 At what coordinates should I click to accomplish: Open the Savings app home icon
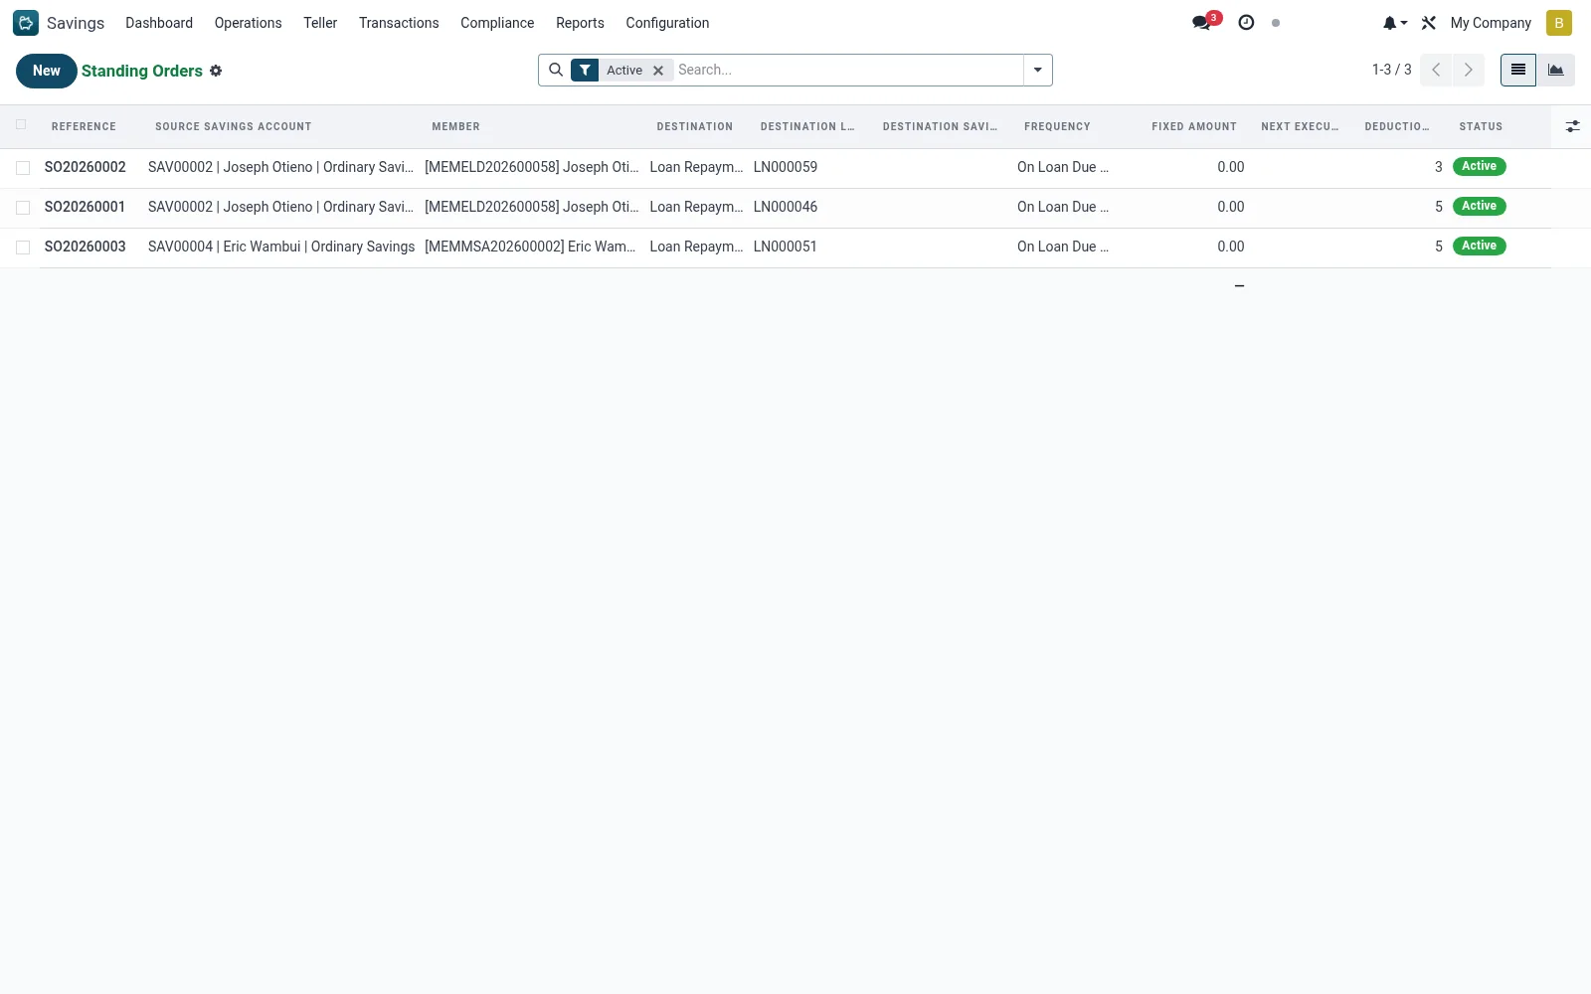pyautogui.click(x=26, y=23)
